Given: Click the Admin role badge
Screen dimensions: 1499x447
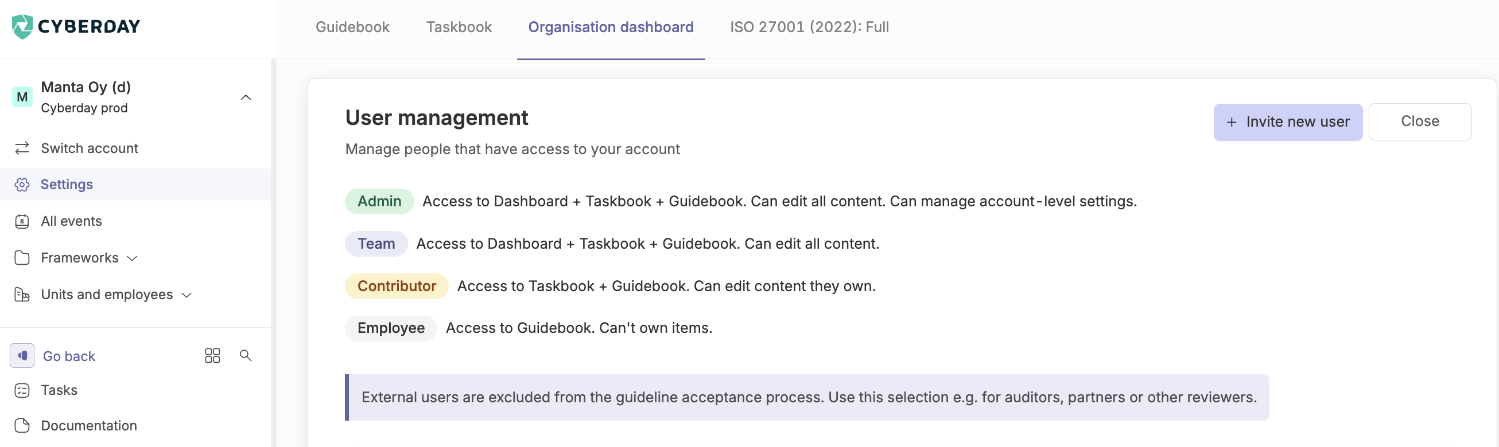Looking at the screenshot, I should pyautogui.click(x=379, y=201).
